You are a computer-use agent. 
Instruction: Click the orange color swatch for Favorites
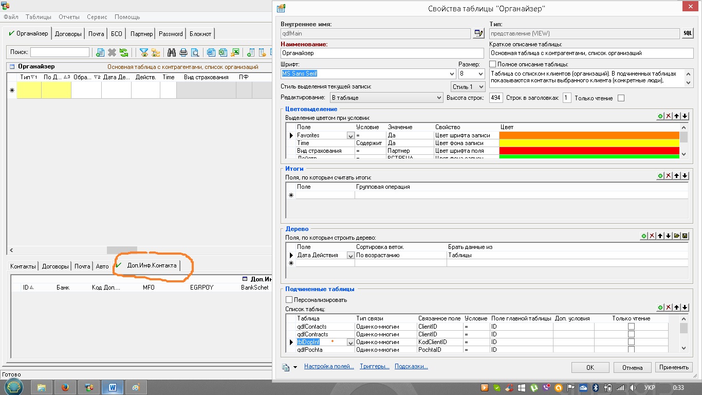[x=589, y=135]
